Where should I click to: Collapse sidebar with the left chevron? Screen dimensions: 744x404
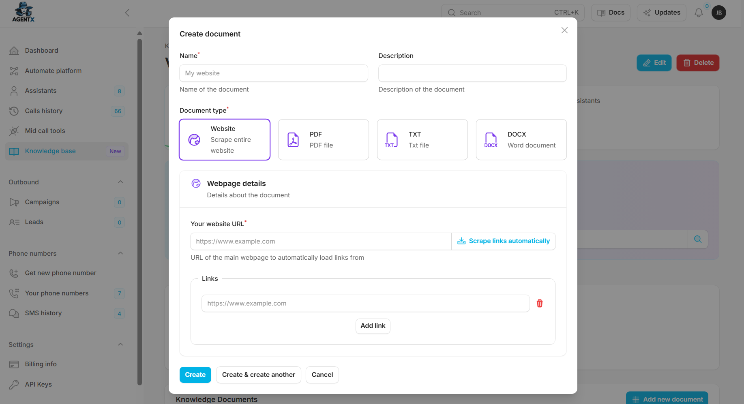[127, 13]
